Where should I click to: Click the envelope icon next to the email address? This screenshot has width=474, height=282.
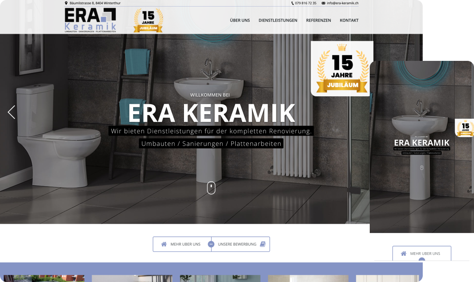point(322,3)
